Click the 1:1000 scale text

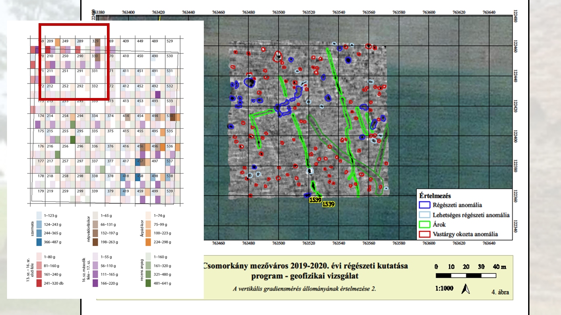tap(444, 289)
